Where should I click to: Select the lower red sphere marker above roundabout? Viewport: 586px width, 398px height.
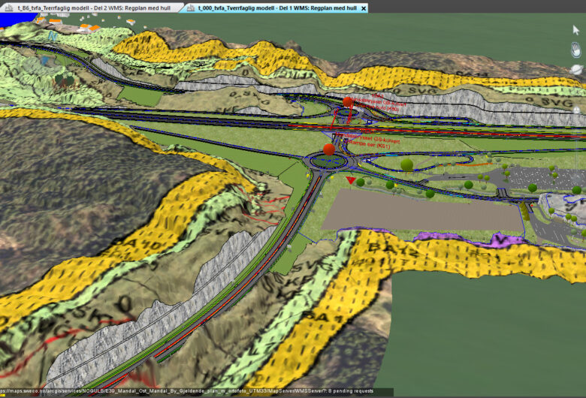tap(329, 149)
